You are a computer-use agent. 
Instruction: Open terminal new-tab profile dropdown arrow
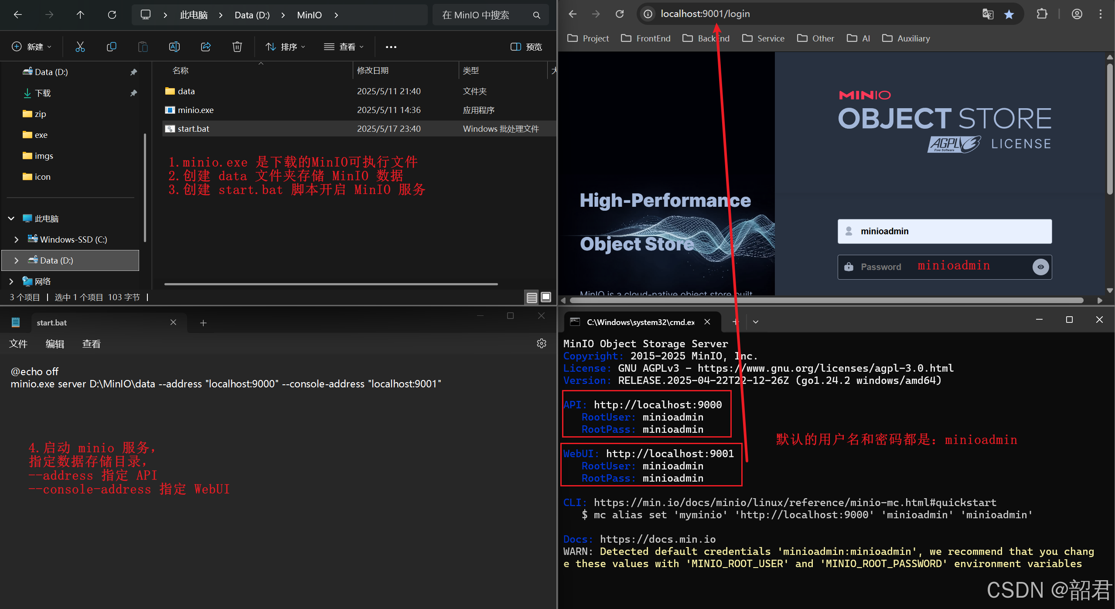pos(756,322)
